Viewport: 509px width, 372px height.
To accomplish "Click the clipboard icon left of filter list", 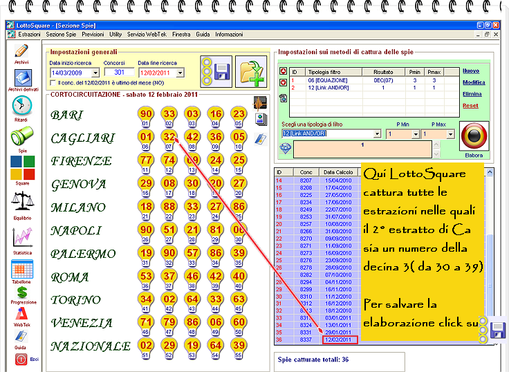I will pyautogui.click(x=283, y=97).
